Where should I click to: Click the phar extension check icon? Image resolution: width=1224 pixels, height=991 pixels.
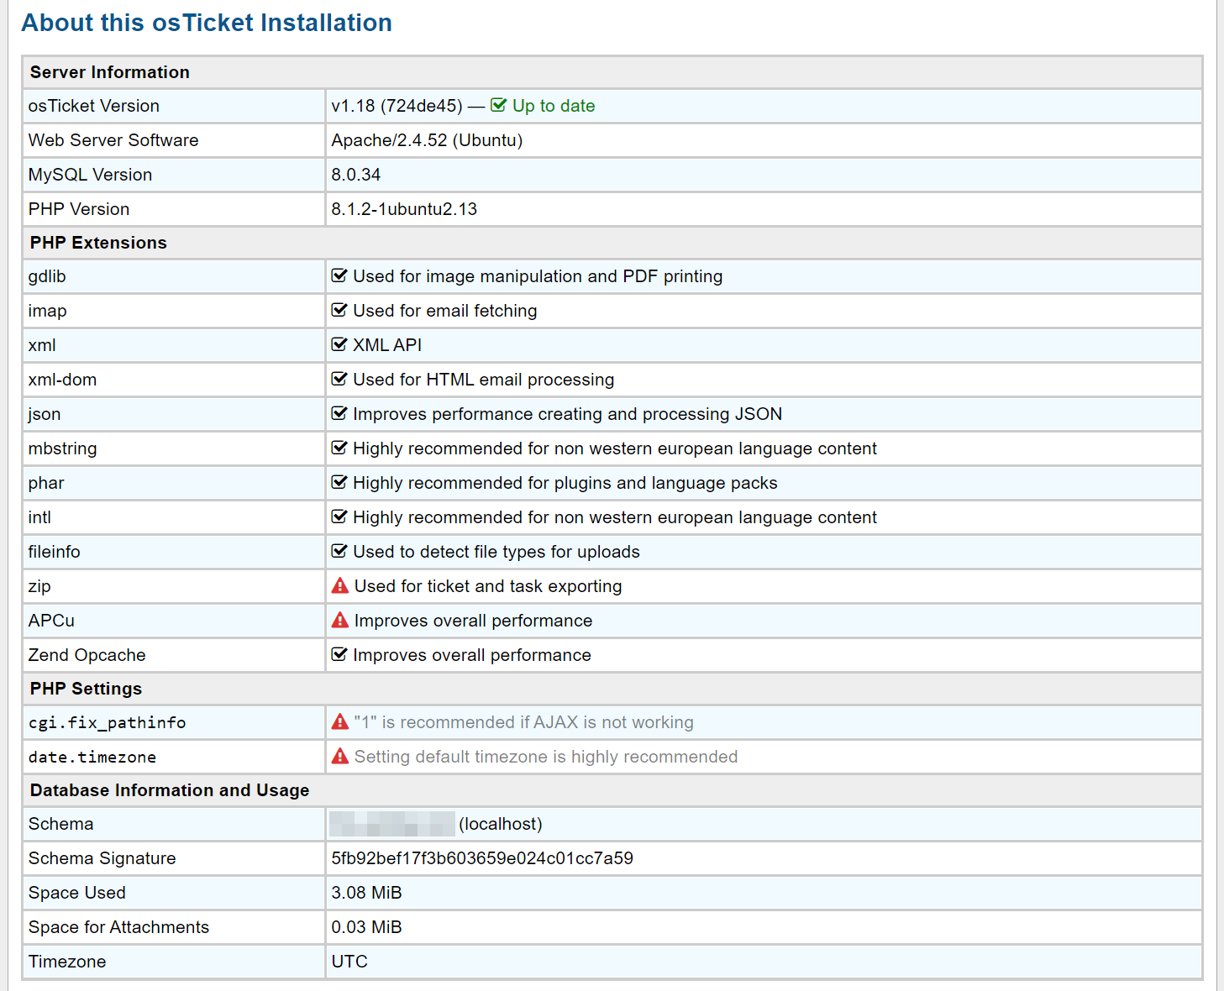point(339,482)
